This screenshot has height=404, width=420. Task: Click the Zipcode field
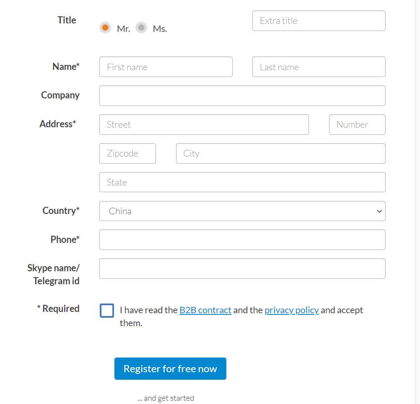coord(127,154)
